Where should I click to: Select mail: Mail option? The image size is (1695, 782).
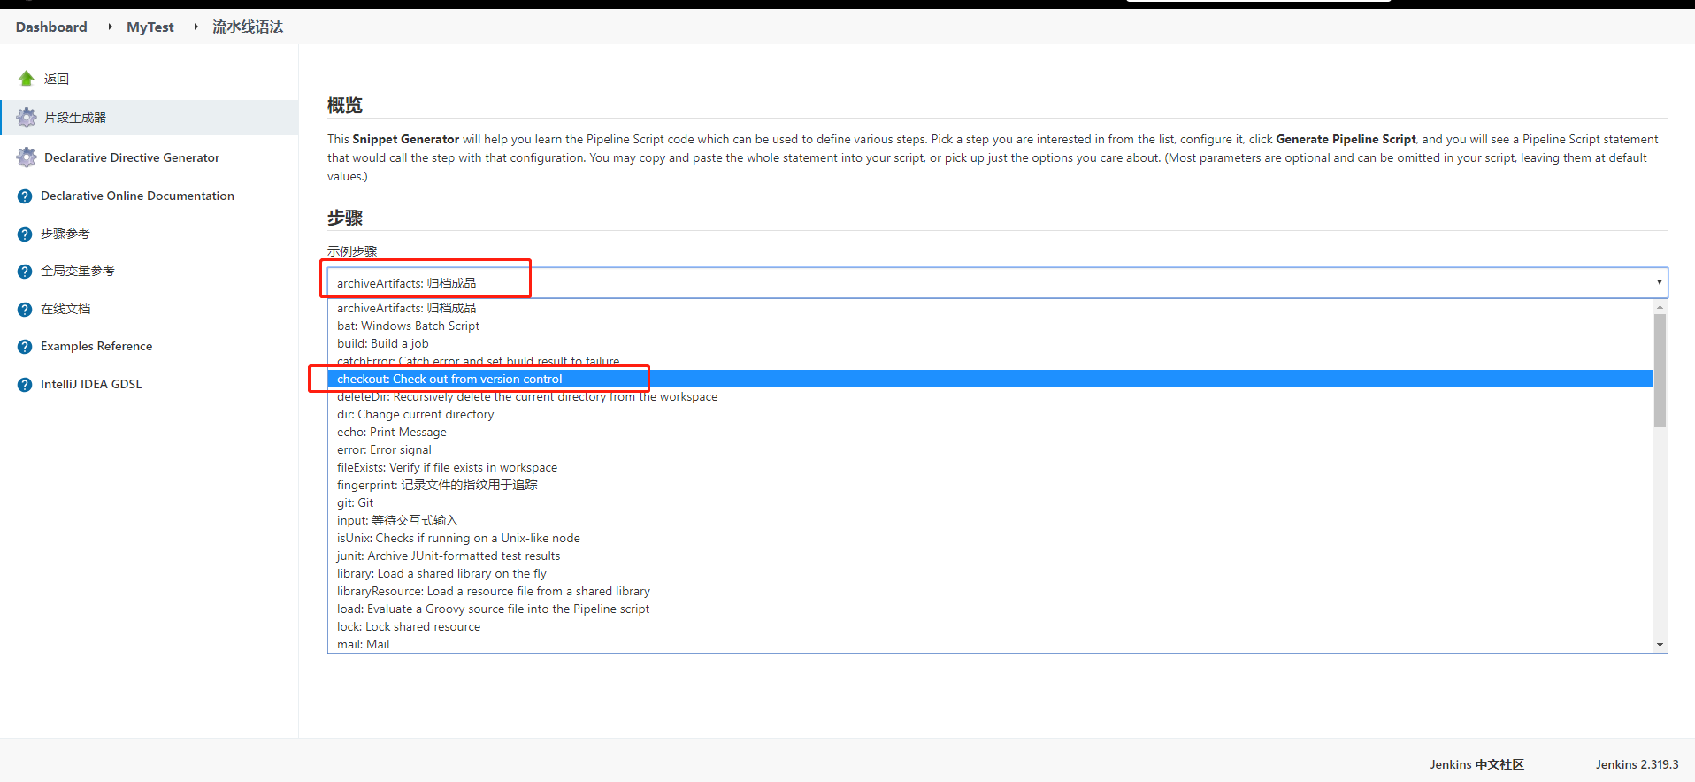(990, 644)
